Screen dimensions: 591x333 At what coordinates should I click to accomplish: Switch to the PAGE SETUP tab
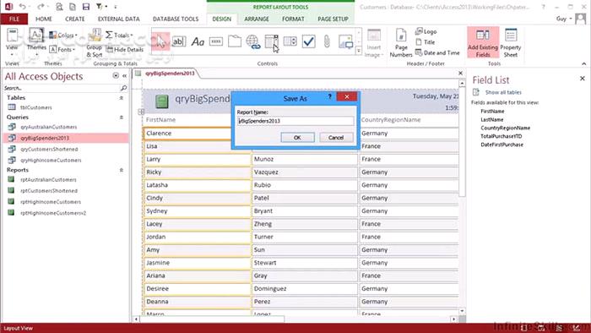[333, 19]
